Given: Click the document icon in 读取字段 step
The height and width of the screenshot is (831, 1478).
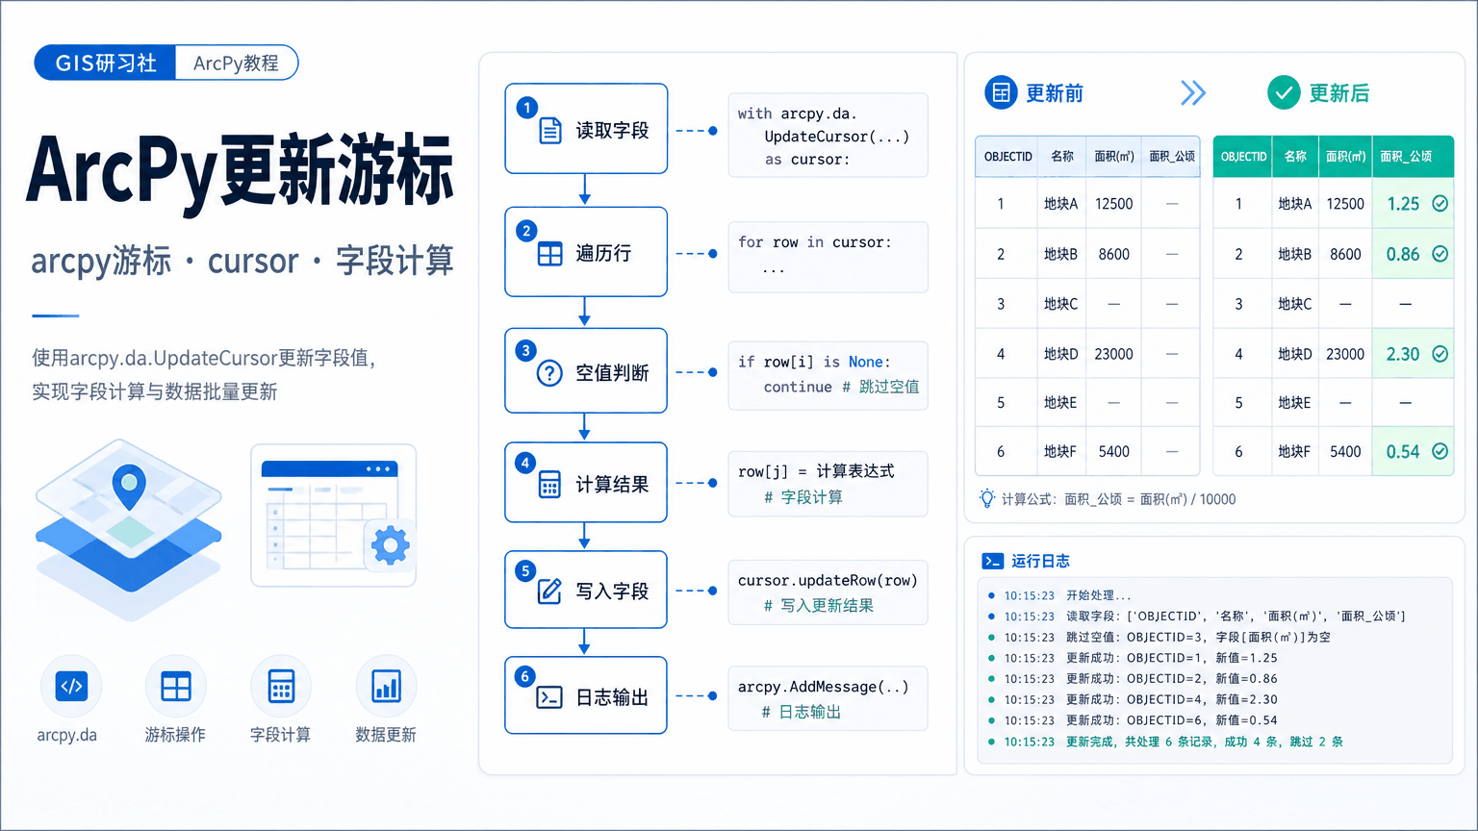Looking at the screenshot, I should pyautogui.click(x=549, y=130).
